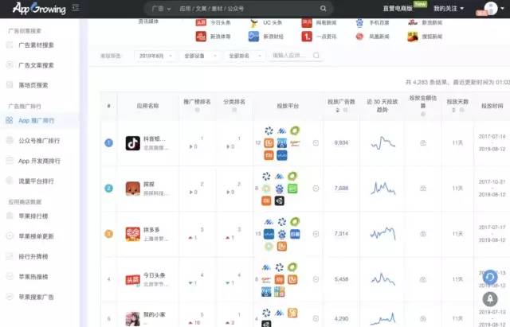Select App 推广排行 in the sidebar
Screen dimensions: 510x327
[x=36, y=120]
